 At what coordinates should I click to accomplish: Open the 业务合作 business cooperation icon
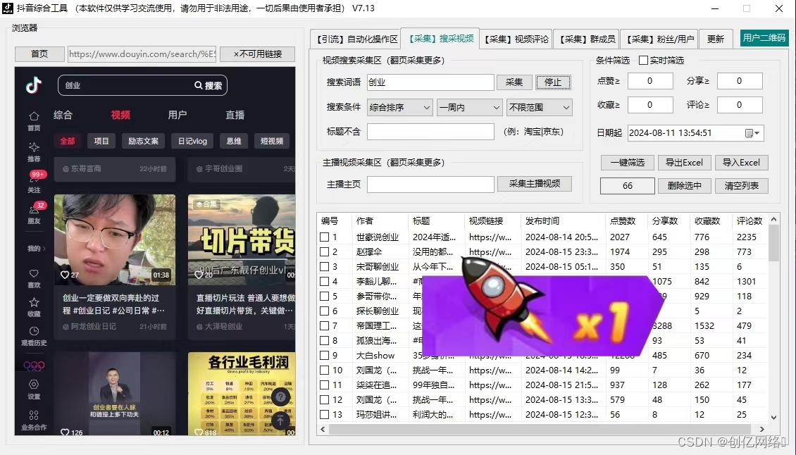coord(34,416)
